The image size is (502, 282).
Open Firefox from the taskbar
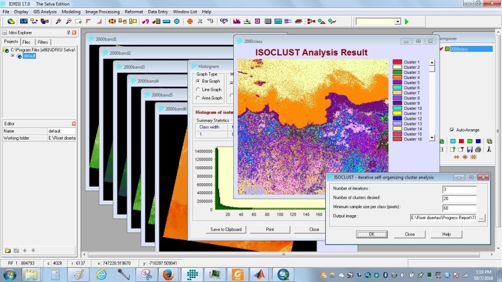[168, 274]
